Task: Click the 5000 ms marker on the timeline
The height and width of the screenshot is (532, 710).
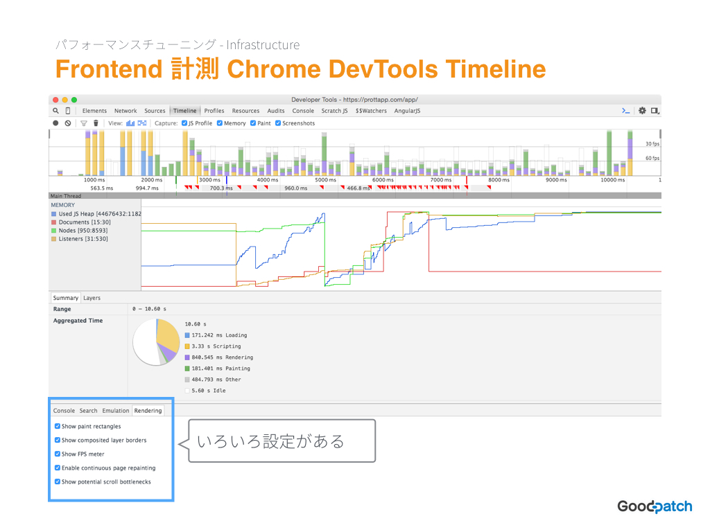Action: pyautogui.click(x=326, y=180)
